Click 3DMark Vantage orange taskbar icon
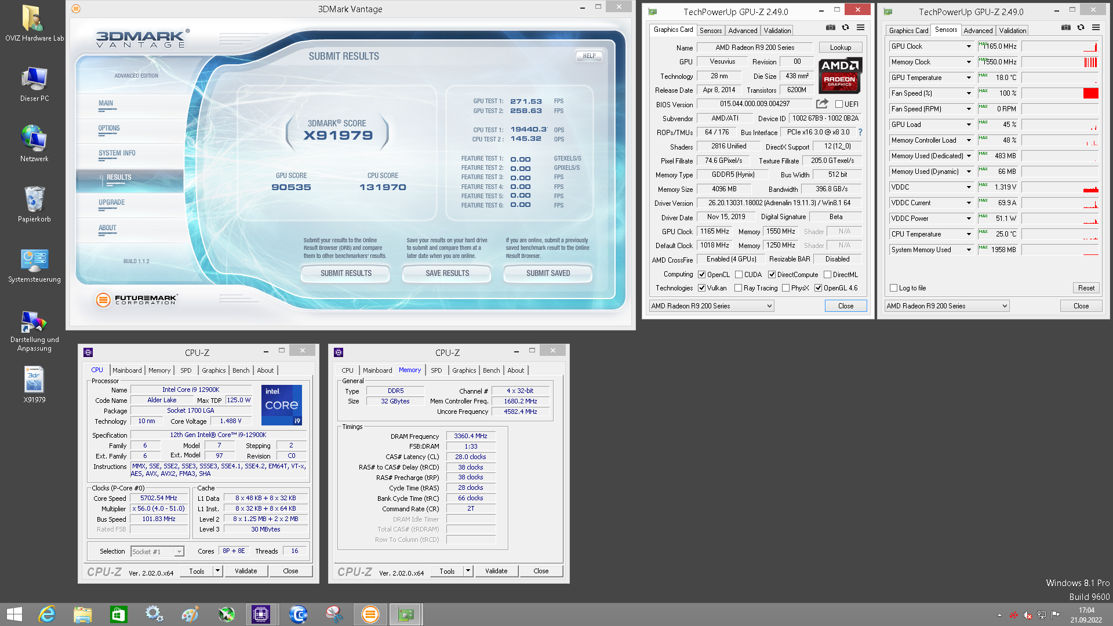 pyautogui.click(x=370, y=614)
